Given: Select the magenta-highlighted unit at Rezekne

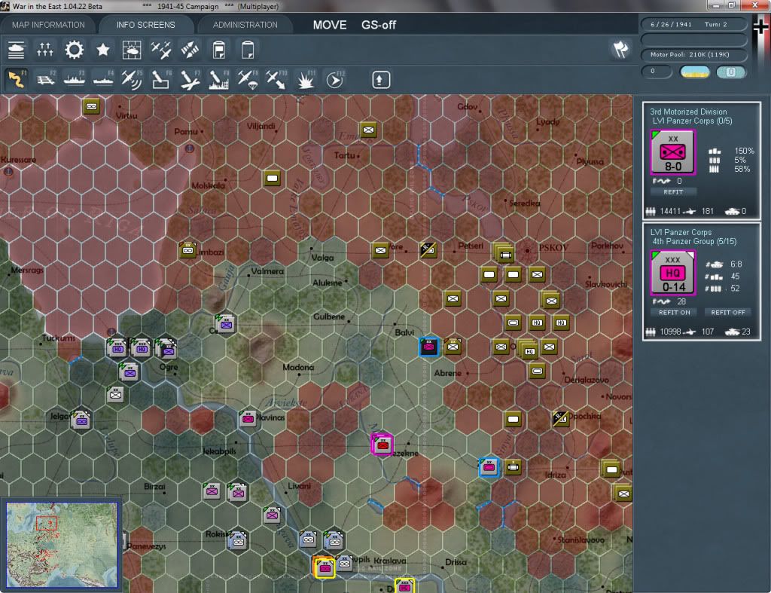Looking at the screenshot, I should pos(382,445).
